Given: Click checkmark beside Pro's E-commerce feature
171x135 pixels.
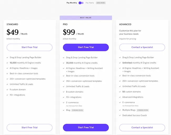Looking at the screenshot, I should 64,103.
